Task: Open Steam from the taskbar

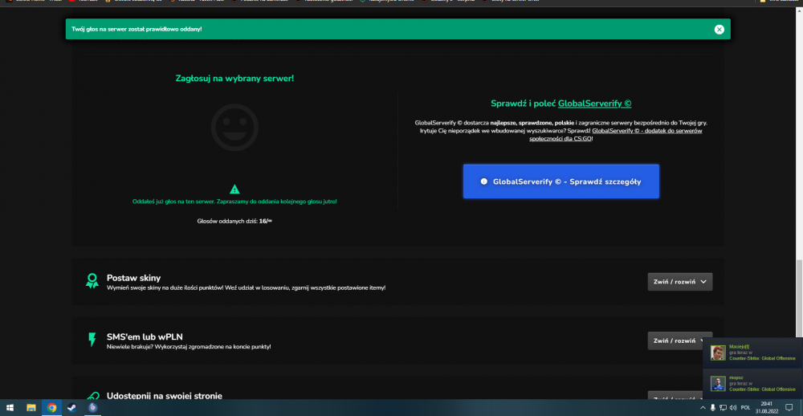Action: pos(72,408)
